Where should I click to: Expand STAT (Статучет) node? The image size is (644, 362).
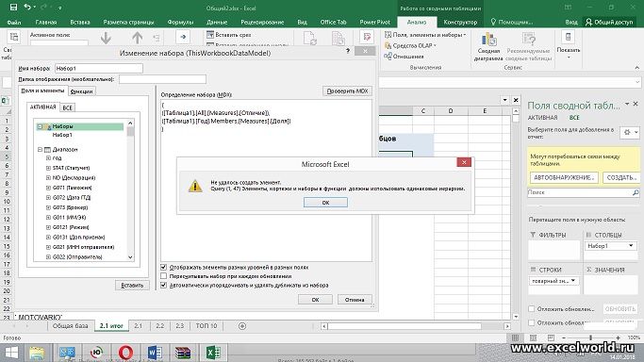tap(48, 168)
